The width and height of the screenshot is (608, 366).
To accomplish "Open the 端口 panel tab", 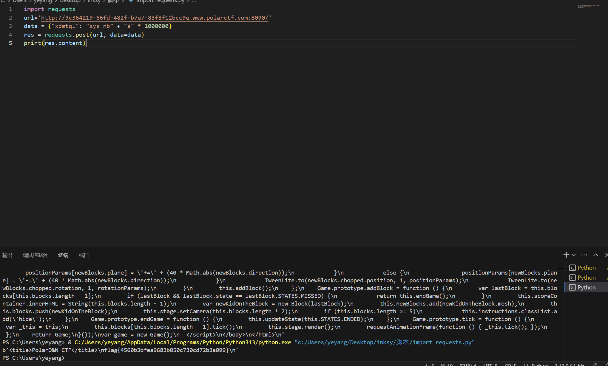I will [84, 255].
